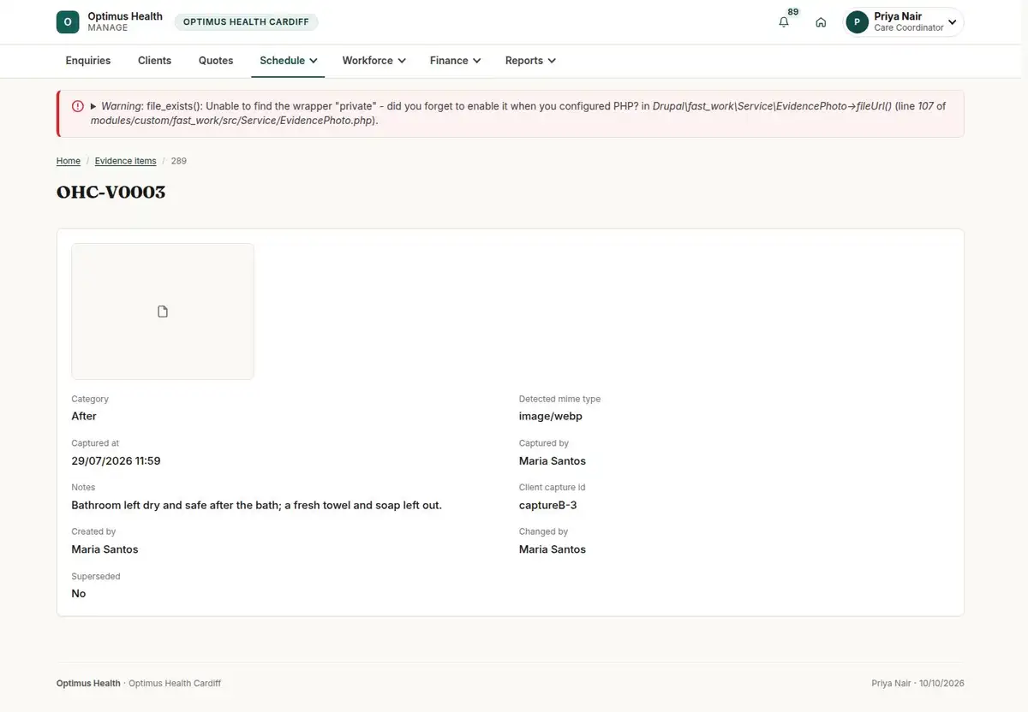Open the notifications bell icon
Viewport: 1028px width, 712px height.
(x=784, y=22)
